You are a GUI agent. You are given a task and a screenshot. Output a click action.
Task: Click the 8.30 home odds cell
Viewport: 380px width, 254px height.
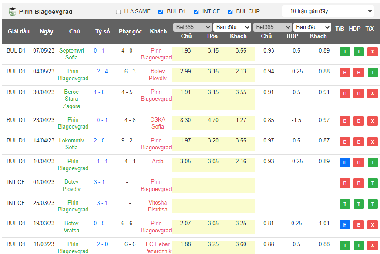click(185, 120)
